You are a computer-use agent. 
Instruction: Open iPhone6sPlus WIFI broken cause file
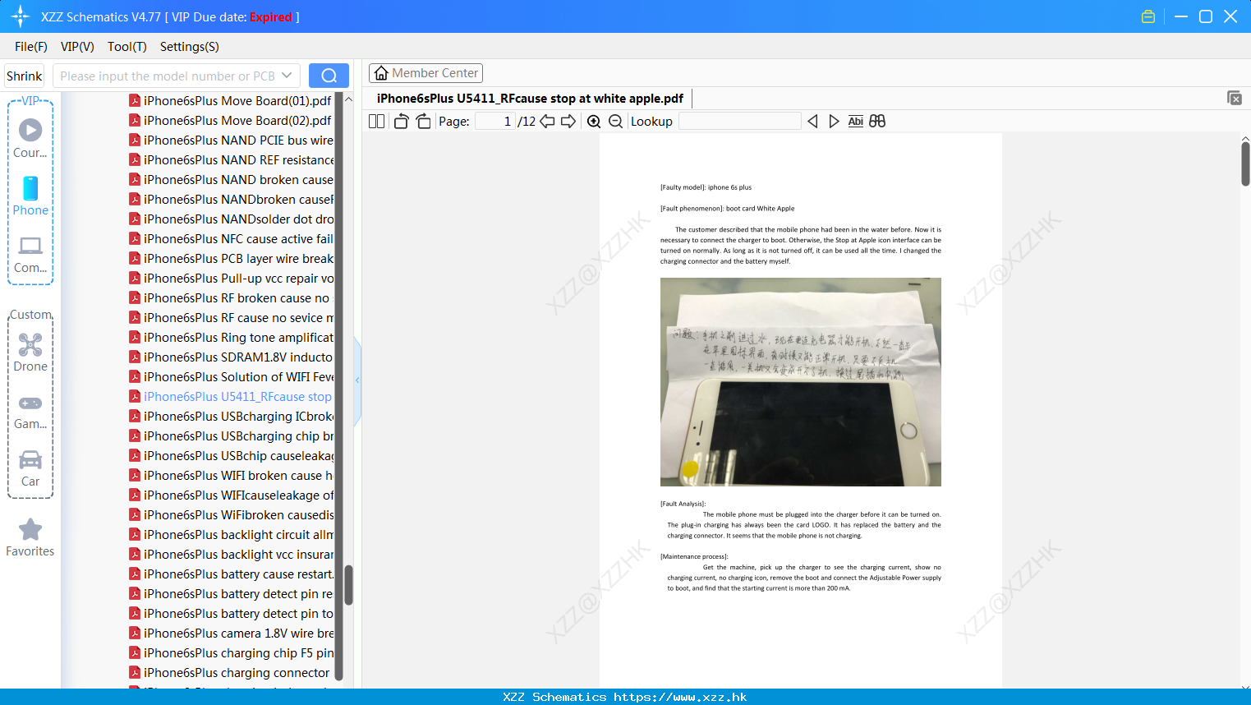(232, 476)
